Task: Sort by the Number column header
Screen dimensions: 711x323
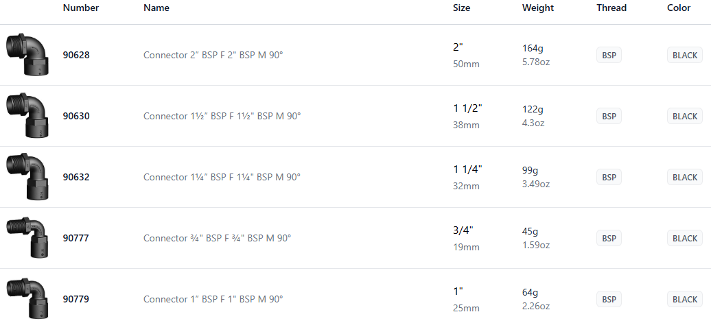Action: click(81, 8)
